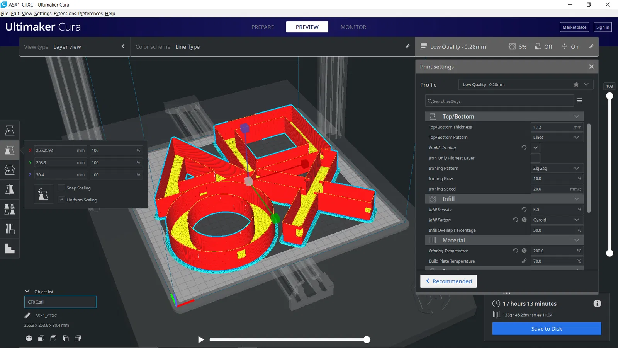Open the Ironing Pattern Zig Zag dropdown
This screenshot has width=618, height=348.
click(x=557, y=168)
